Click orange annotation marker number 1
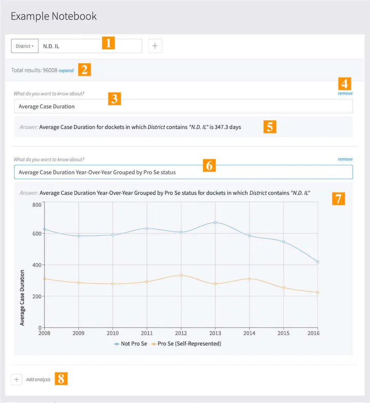Screen dimensions: 370x403 (x=108, y=43)
